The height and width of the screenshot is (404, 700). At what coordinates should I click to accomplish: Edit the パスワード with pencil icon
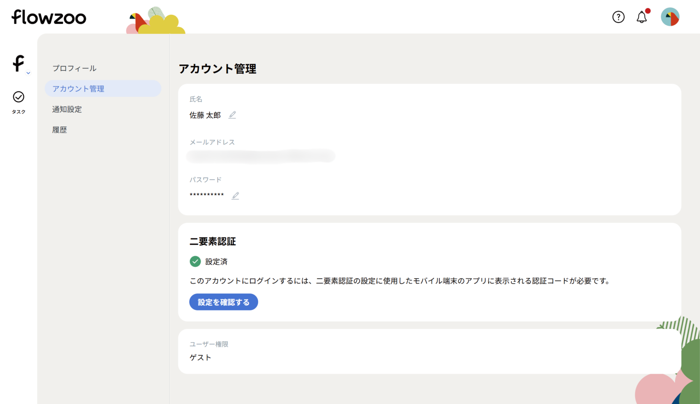tap(235, 196)
